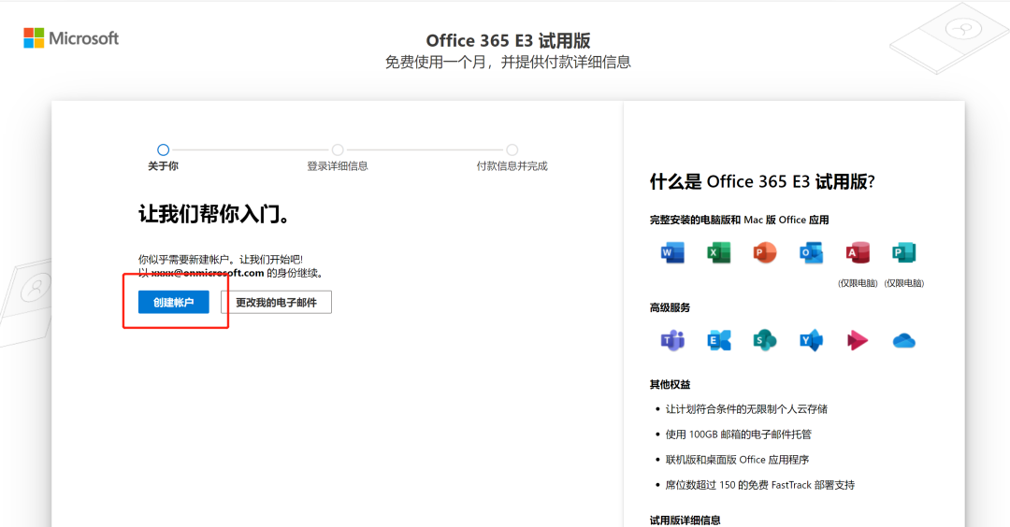Image resolution: width=1010 pixels, height=527 pixels.
Task: Select the 登录详细信息 step circle
Action: point(338,150)
